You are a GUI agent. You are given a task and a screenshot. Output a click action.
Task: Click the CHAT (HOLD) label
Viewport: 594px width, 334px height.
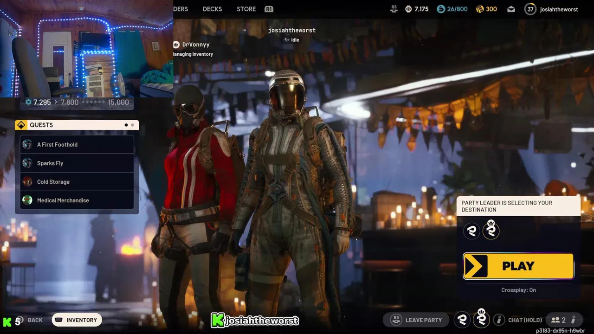coord(525,320)
